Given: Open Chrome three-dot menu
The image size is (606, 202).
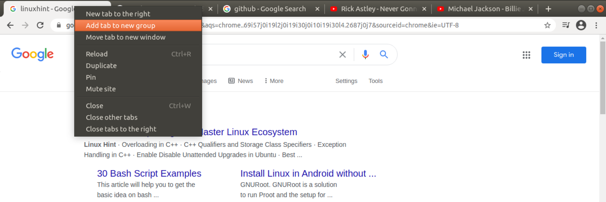Looking at the screenshot, I should (596, 25).
